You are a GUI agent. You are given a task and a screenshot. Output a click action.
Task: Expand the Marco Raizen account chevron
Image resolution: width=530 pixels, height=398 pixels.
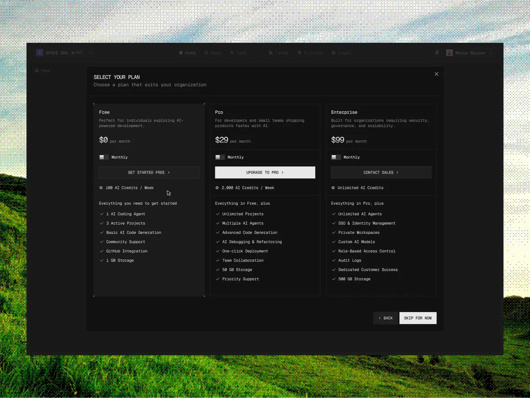click(x=490, y=53)
